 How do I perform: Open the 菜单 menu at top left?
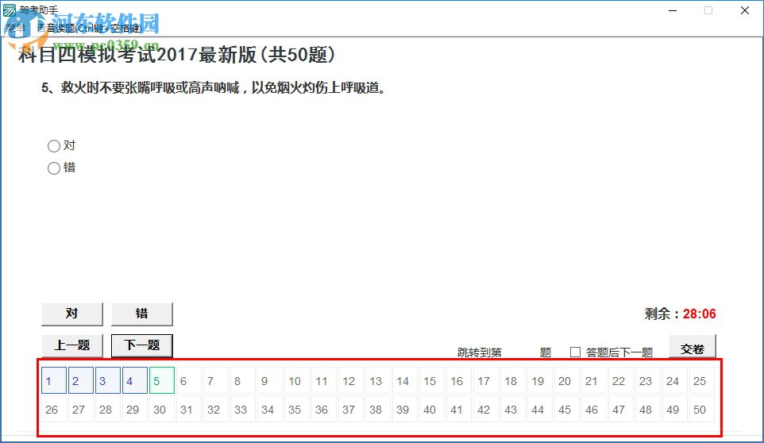click(16, 29)
